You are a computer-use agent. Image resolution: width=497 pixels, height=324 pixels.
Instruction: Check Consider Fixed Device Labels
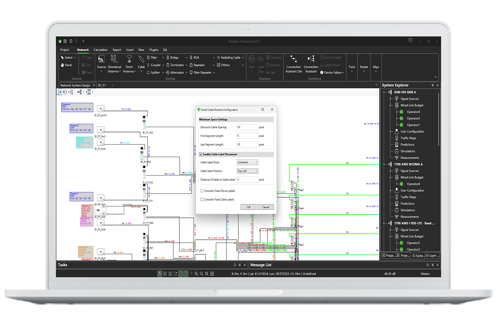pyautogui.click(x=202, y=191)
